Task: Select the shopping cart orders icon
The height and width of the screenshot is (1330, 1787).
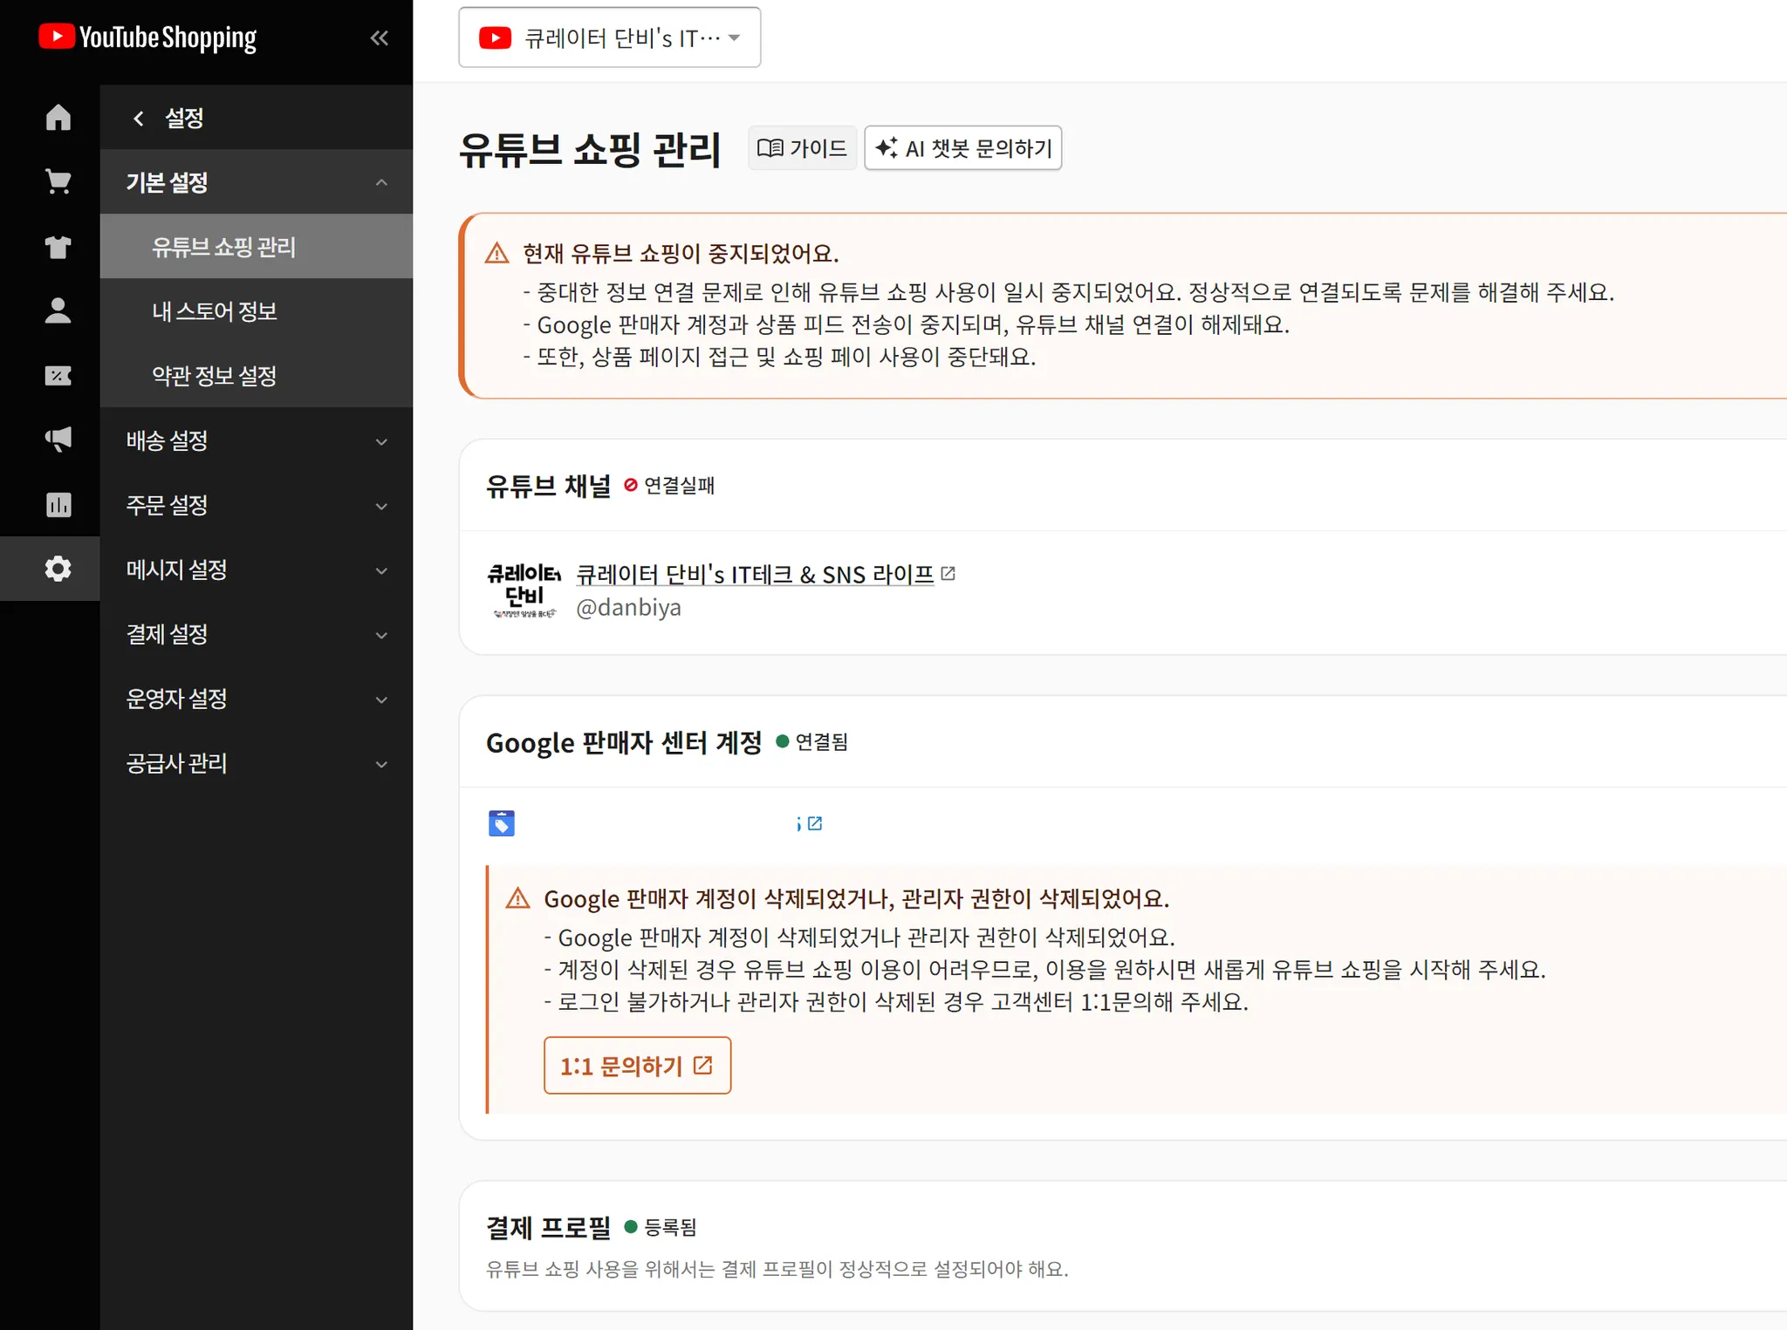Action: 58,181
